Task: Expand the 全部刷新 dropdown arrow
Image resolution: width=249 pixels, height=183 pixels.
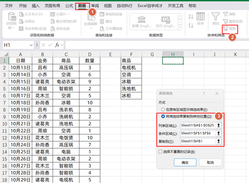Action: coord(91,28)
